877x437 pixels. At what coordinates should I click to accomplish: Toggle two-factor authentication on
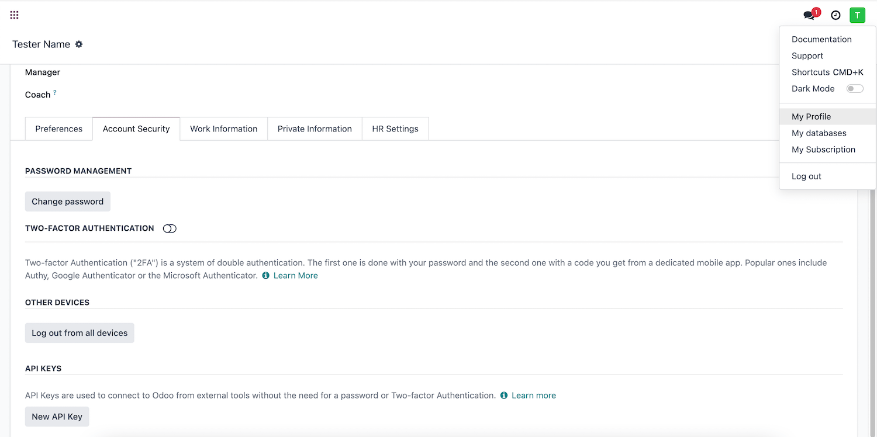[x=170, y=228]
